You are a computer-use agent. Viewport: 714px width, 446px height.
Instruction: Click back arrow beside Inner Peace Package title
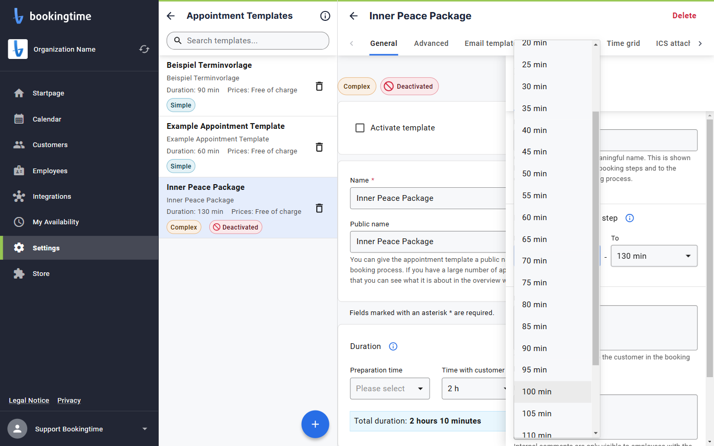354,16
